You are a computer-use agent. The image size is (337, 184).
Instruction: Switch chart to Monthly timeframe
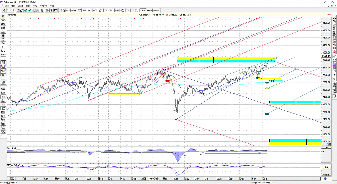click(x=156, y=10)
